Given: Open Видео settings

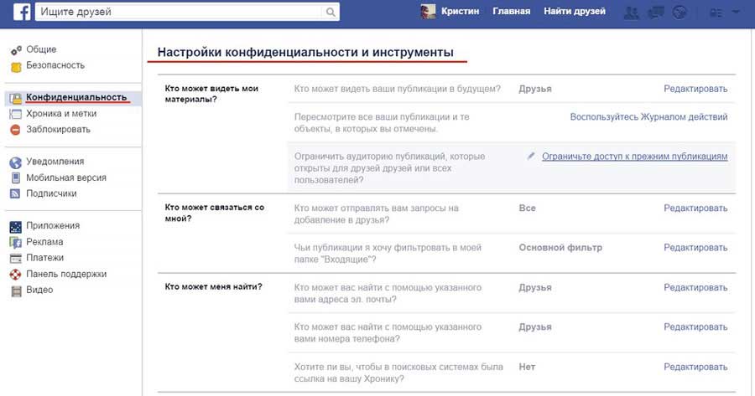Looking at the screenshot, I should point(39,290).
